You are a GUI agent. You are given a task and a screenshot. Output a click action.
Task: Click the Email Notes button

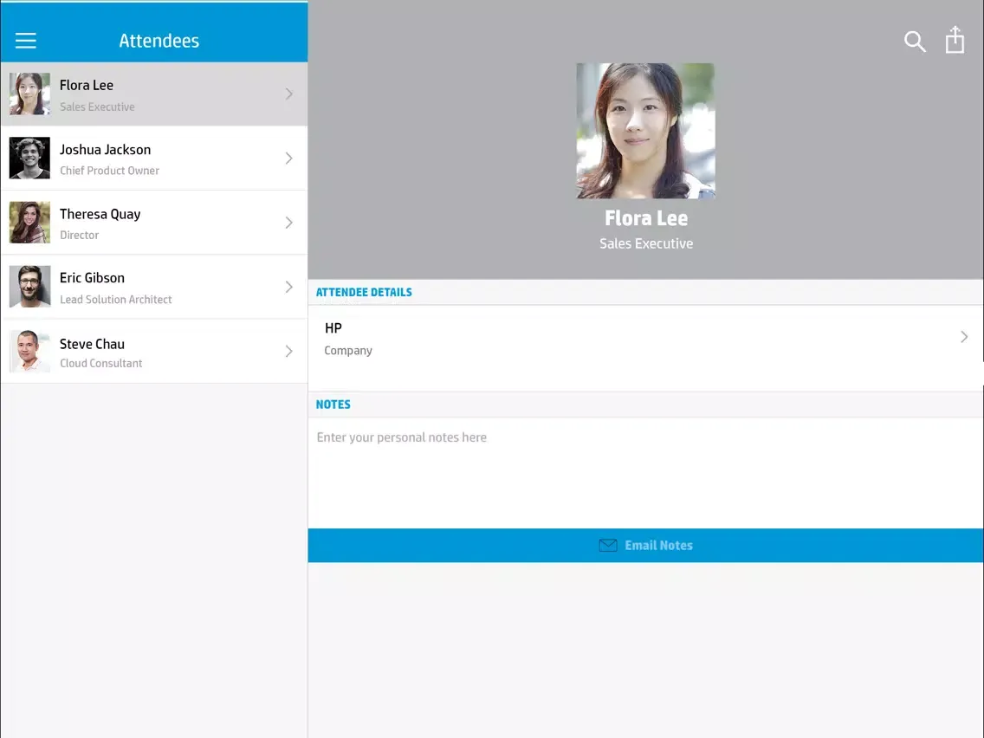pos(646,546)
